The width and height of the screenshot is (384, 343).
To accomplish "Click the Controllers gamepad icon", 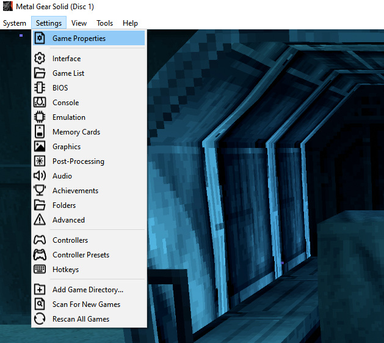I will tap(40, 240).
